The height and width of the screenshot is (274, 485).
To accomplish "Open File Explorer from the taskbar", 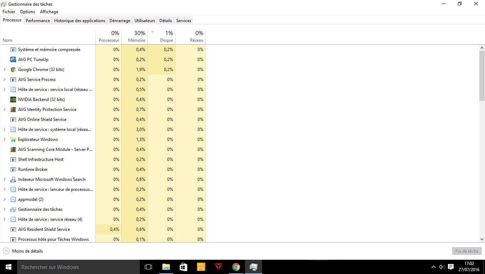I will [166, 267].
